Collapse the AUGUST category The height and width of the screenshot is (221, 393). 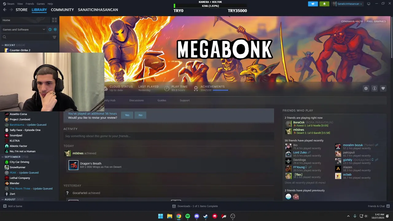point(3,200)
